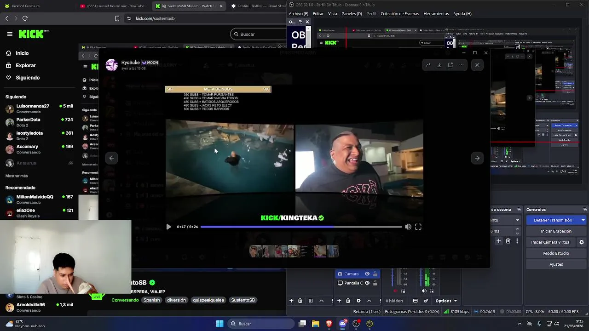This screenshot has width=589, height=331.
Task: Switch to Profile BotRix tab
Action: click(258, 6)
